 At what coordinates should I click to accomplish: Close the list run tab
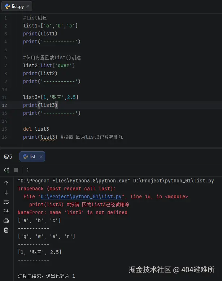click(41, 157)
